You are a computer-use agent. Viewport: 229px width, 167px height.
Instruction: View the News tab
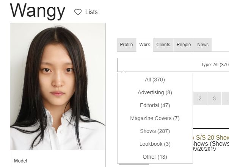point(203,45)
